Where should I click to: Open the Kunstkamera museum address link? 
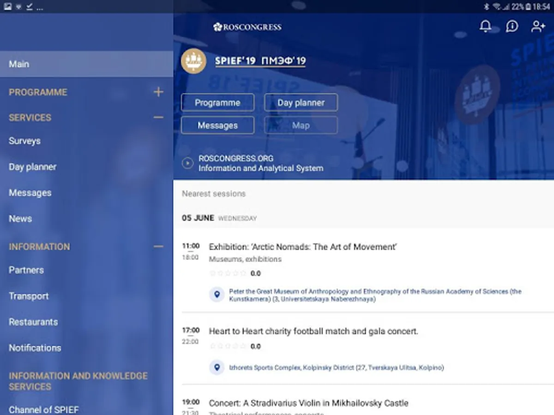coord(375,295)
